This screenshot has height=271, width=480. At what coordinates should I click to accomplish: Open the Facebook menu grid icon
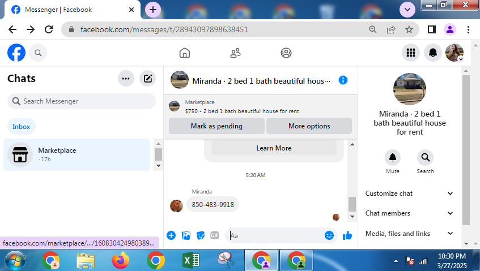(410, 53)
